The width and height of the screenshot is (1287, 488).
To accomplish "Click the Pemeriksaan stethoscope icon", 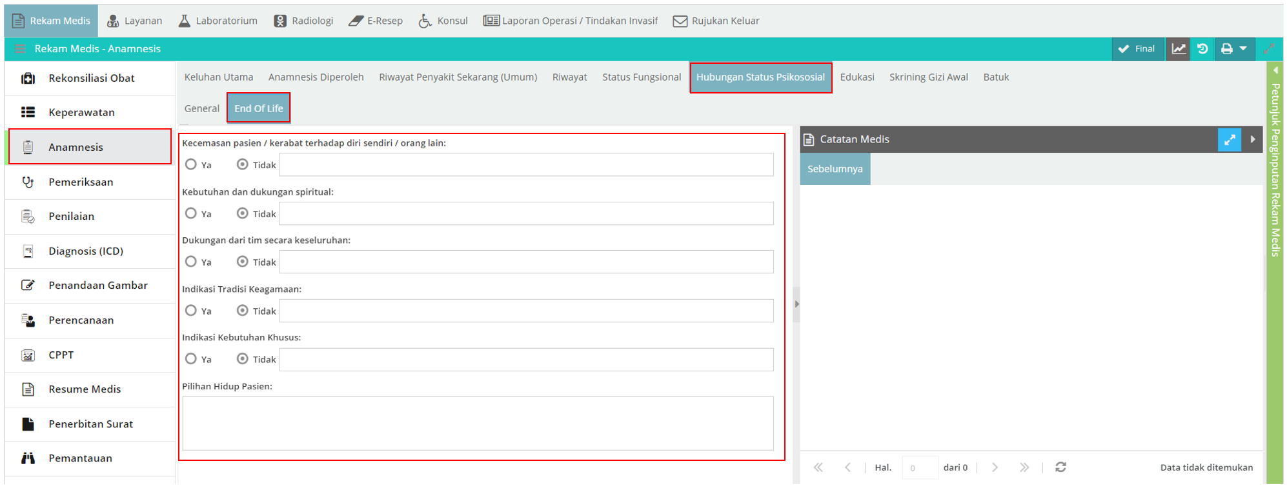I will click(28, 182).
